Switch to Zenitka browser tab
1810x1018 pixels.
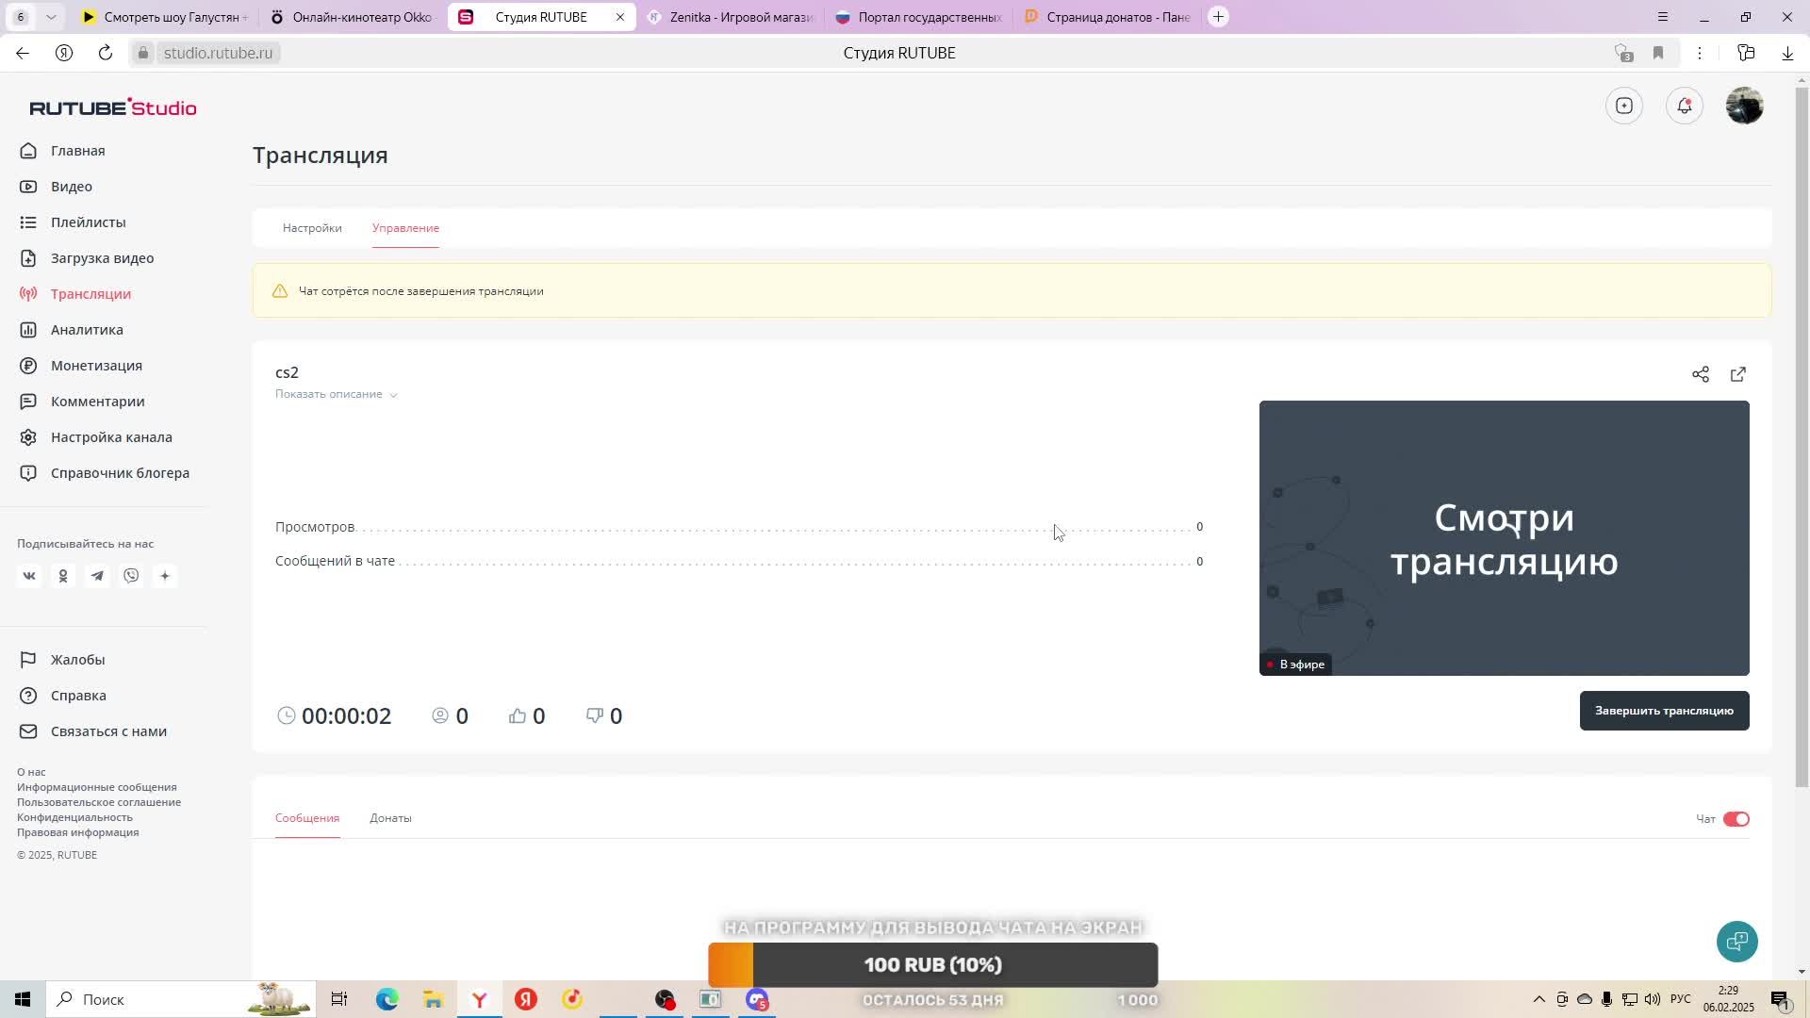point(730,17)
